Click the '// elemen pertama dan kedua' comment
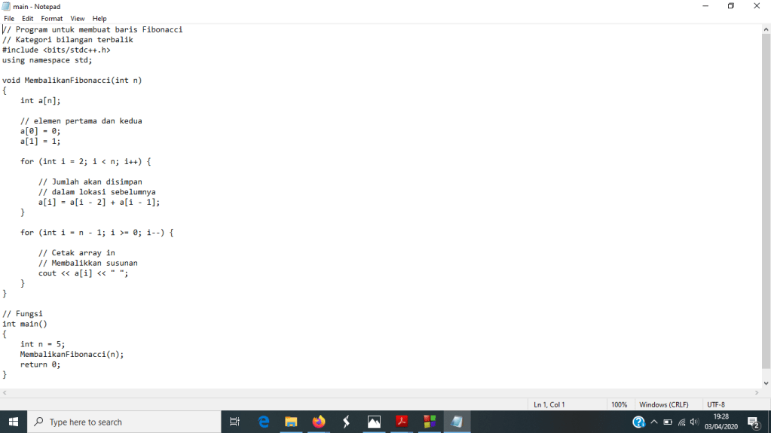This screenshot has height=433, width=771. 81,121
